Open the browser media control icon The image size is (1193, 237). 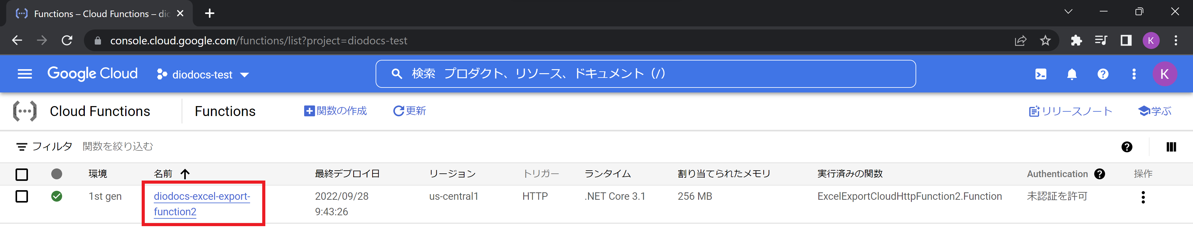click(x=1101, y=41)
